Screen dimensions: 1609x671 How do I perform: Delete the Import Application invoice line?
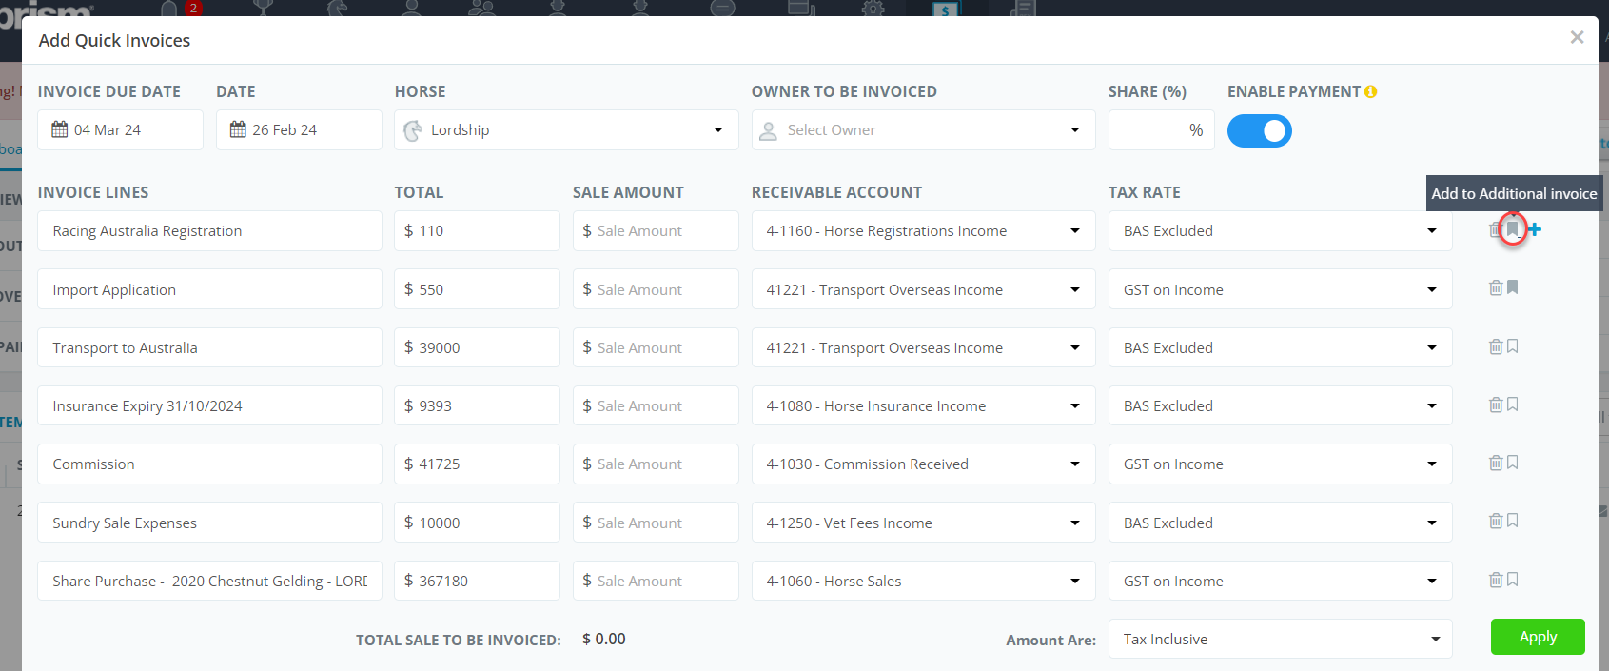pos(1495,287)
